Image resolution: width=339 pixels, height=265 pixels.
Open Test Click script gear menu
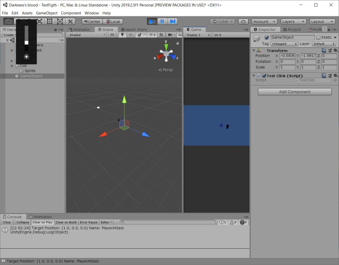coord(336,76)
